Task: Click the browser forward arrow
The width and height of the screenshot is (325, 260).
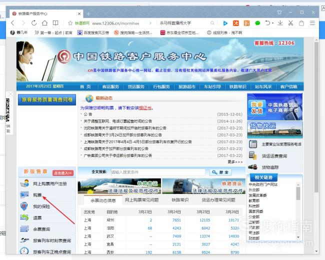Action: tap(23, 23)
